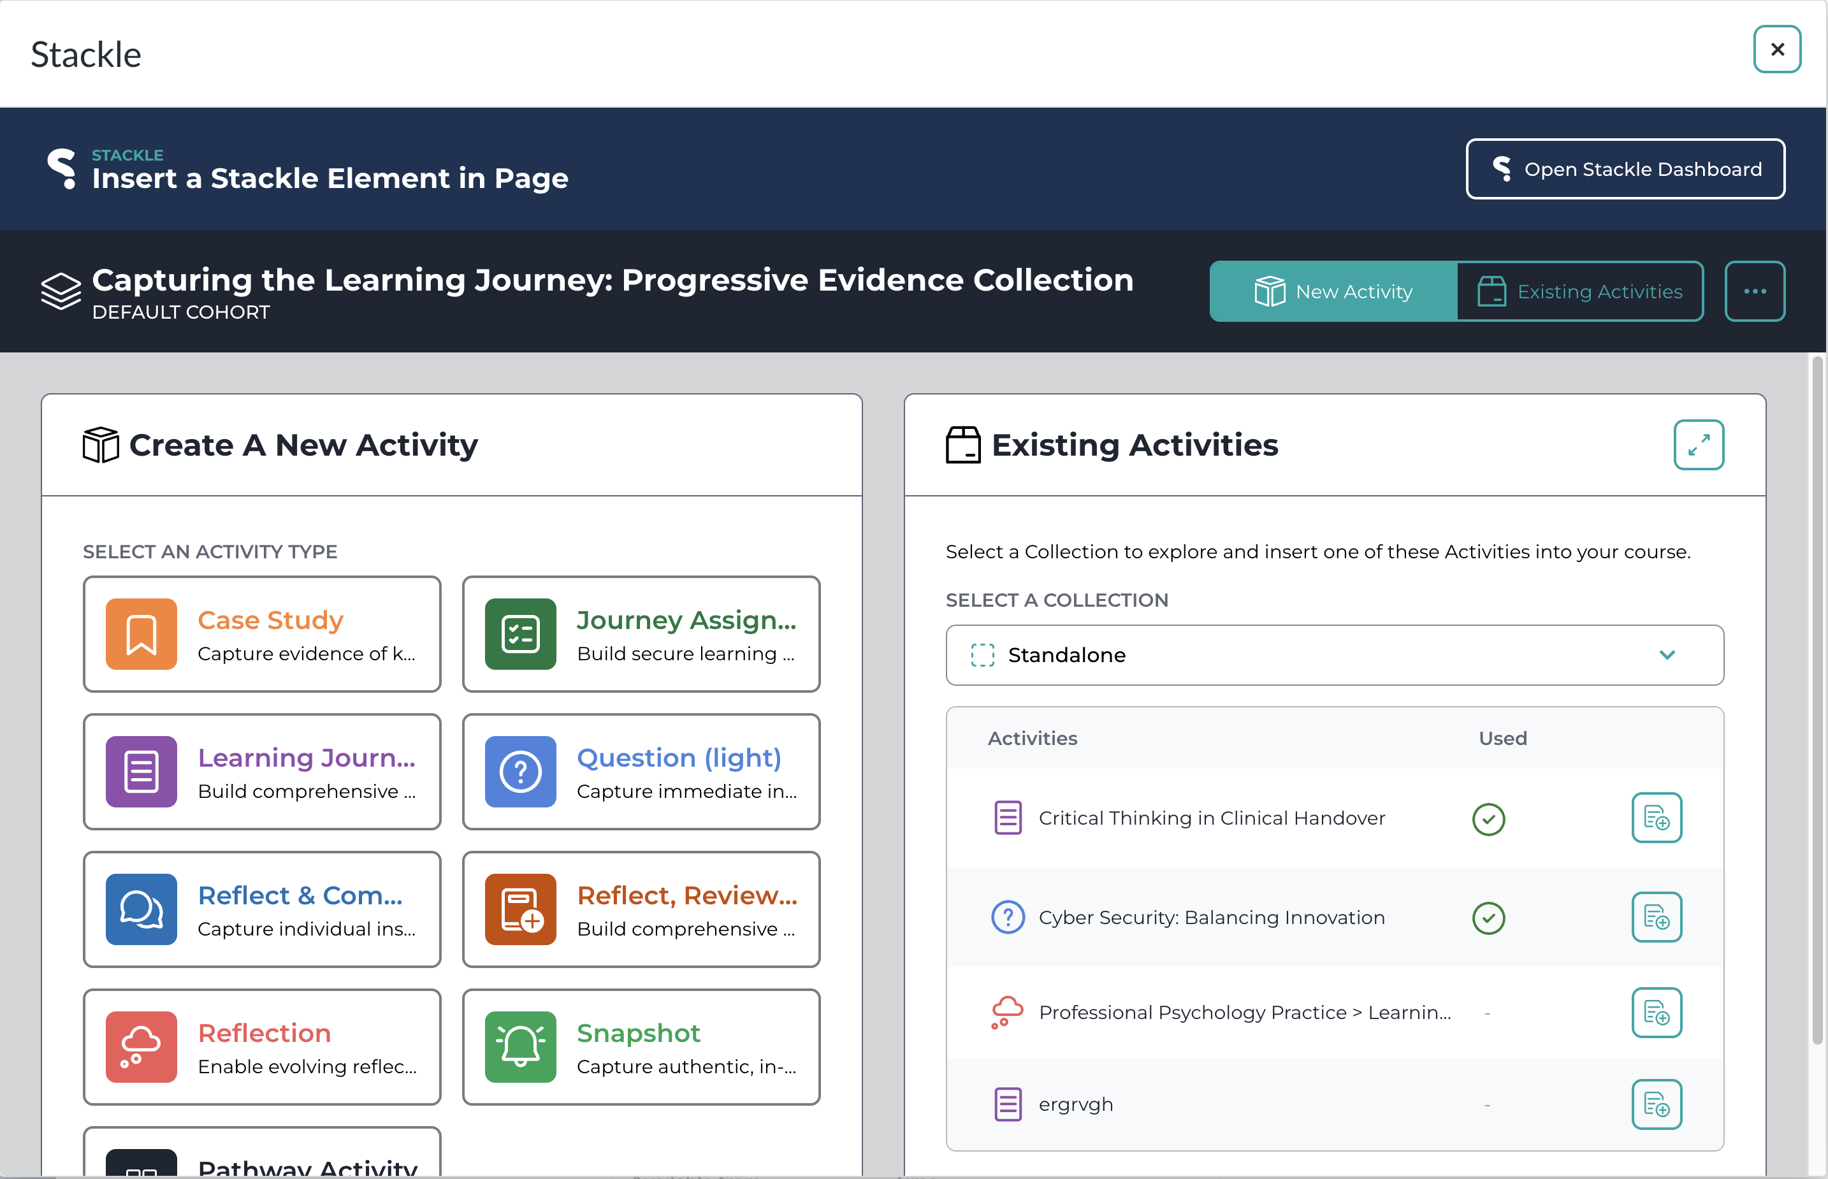
Task: Select the Reflect, Review activity card
Action: [x=641, y=909]
